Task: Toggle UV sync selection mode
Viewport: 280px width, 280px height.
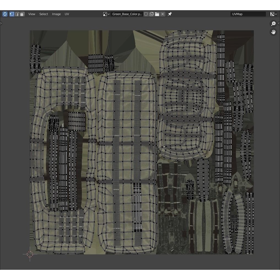Action: pos(5,14)
